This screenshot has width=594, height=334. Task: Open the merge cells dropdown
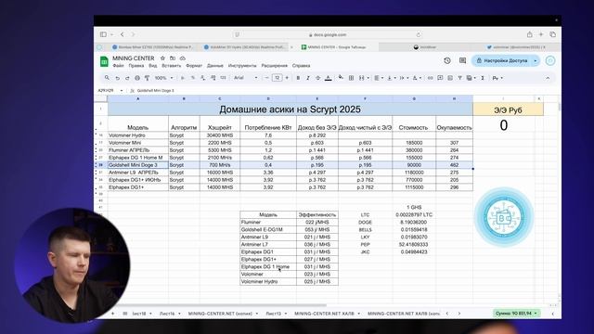point(364,78)
